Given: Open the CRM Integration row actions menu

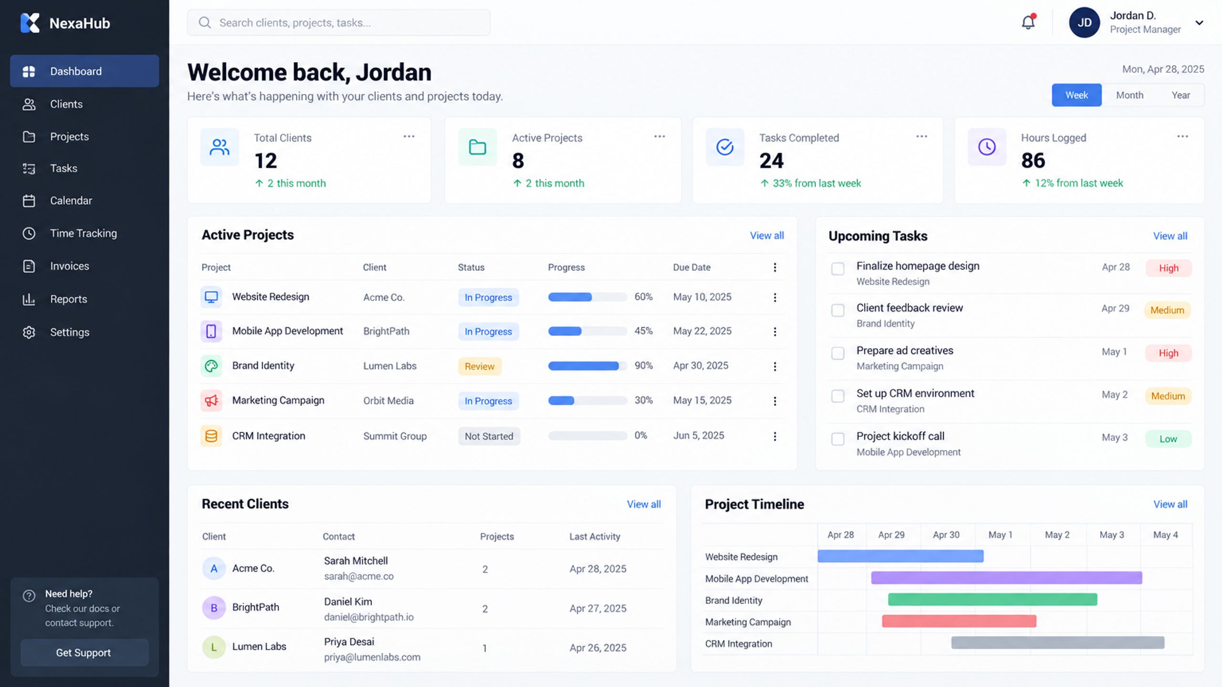Looking at the screenshot, I should click(x=775, y=436).
